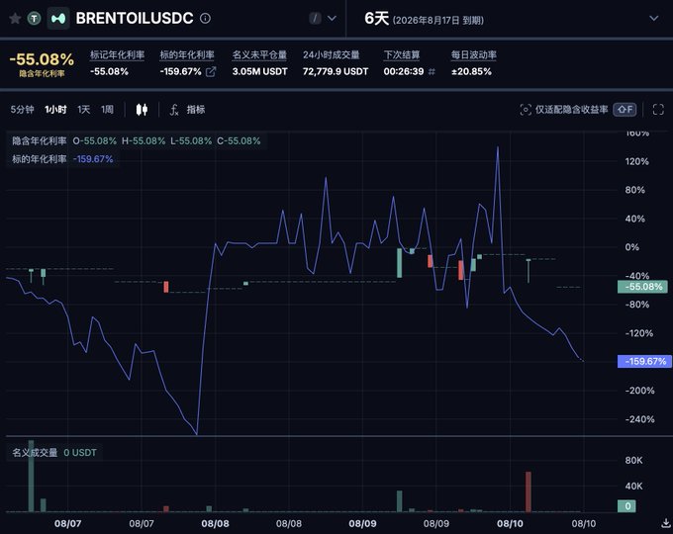
Task: Click the 名义未平仓量 label
Action: click(259, 55)
